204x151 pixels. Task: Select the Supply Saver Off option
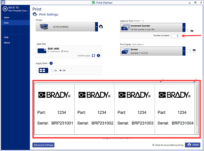tap(60, 70)
